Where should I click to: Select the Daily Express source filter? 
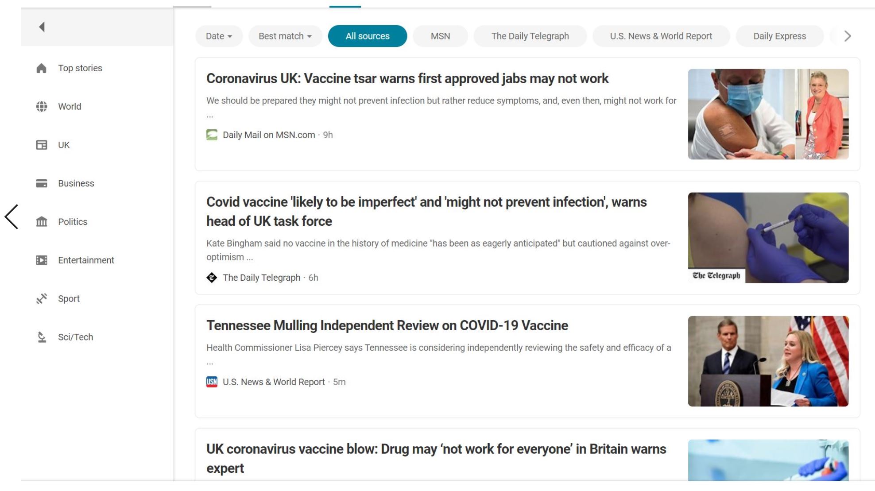coord(779,36)
